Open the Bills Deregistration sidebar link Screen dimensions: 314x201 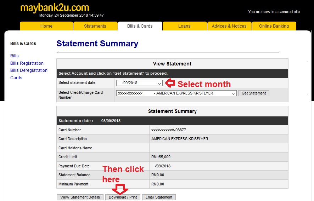coord(29,70)
